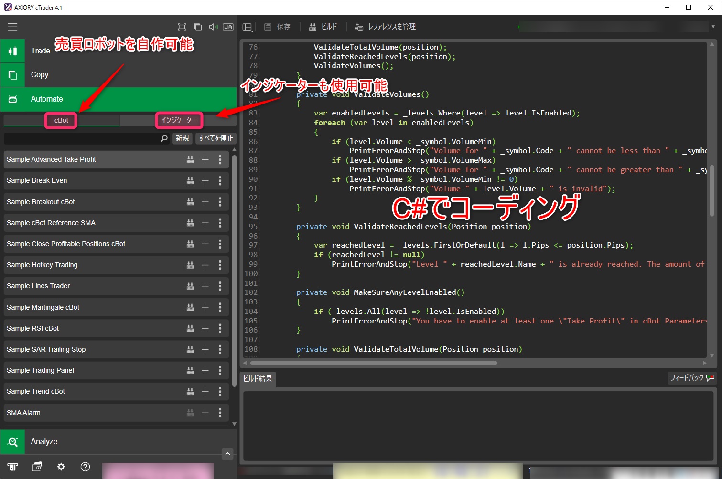Open the JA language selector
Image resolution: width=722 pixels, height=479 pixels.
tap(228, 27)
